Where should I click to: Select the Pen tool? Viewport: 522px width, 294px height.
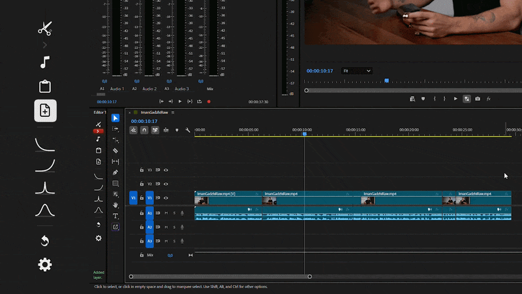pyautogui.click(x=115, y=172)
